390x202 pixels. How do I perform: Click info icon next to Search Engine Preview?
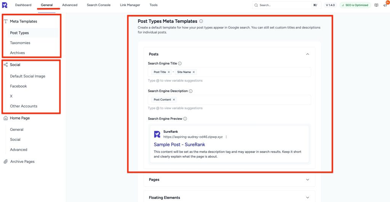click(185, 119)
